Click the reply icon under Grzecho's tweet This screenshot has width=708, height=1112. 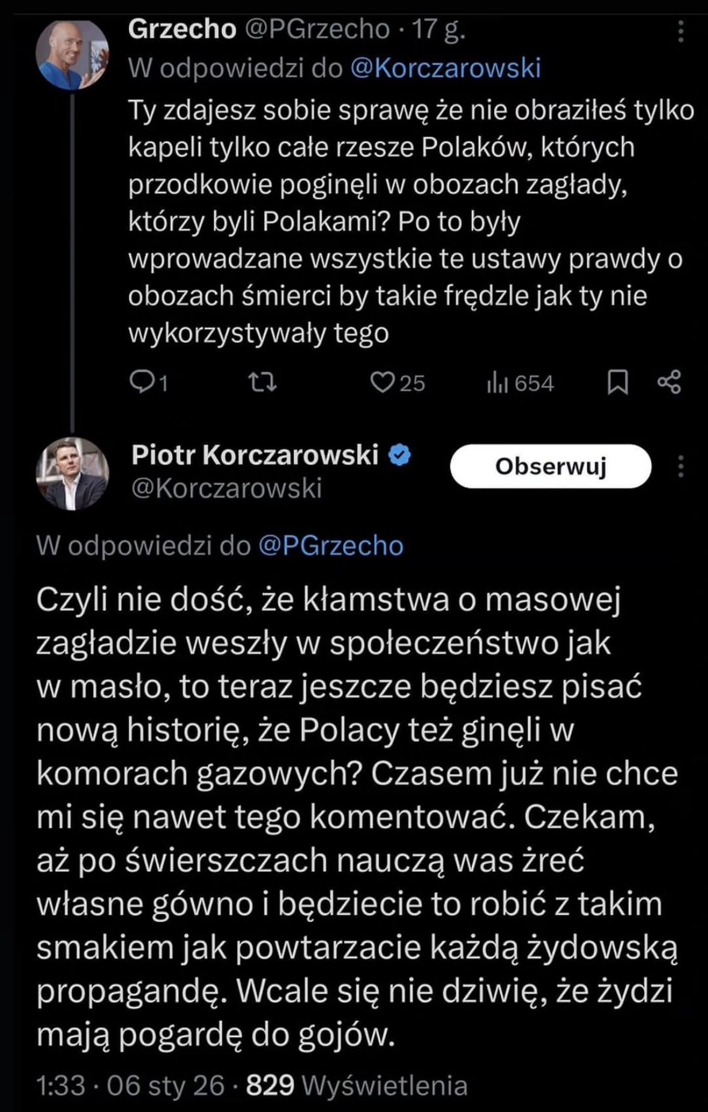click(142, 382)
